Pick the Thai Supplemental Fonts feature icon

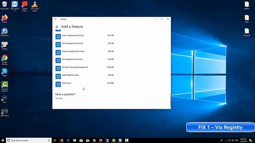click(x=58, y=60)
